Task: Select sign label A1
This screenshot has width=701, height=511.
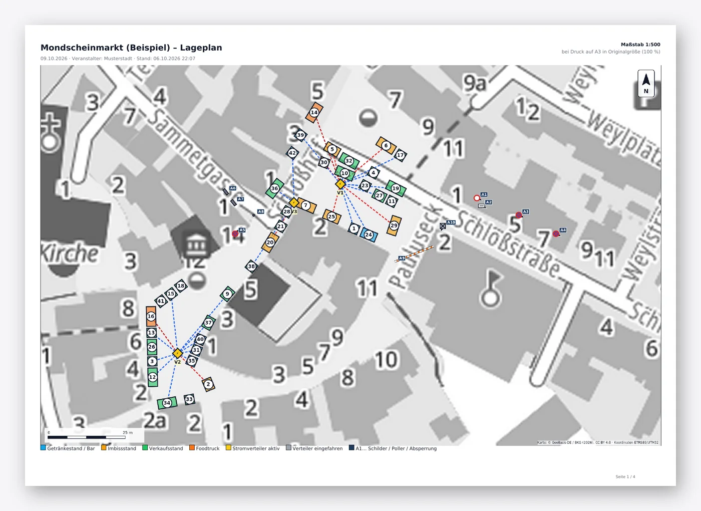Action: [x=484, y=194]
